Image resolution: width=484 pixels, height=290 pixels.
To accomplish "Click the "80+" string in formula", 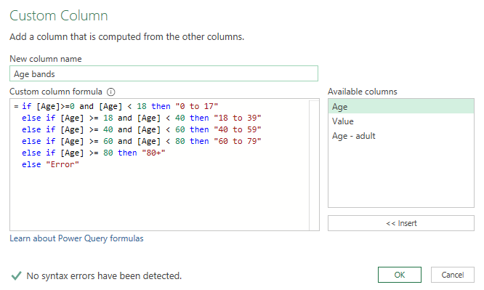I will 153,153.
